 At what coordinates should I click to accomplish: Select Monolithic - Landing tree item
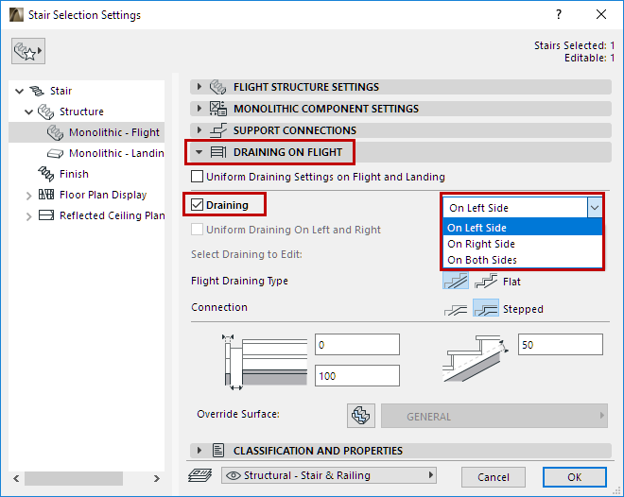point(86,153)
